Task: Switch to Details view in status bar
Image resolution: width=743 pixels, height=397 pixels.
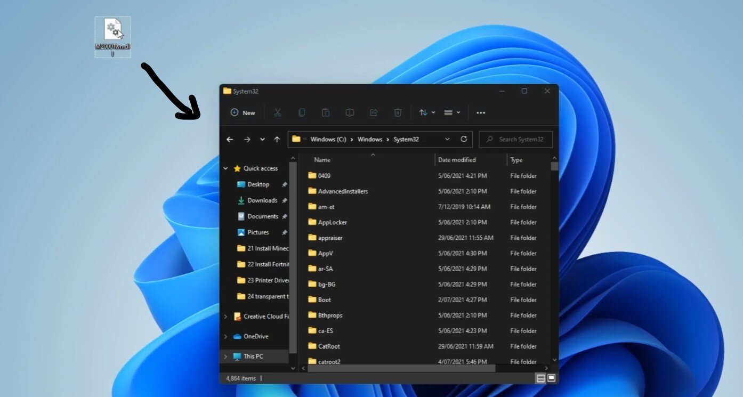Action: tap(541, 378)
